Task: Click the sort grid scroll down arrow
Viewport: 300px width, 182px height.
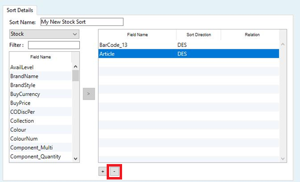Action: pos(283,159)
